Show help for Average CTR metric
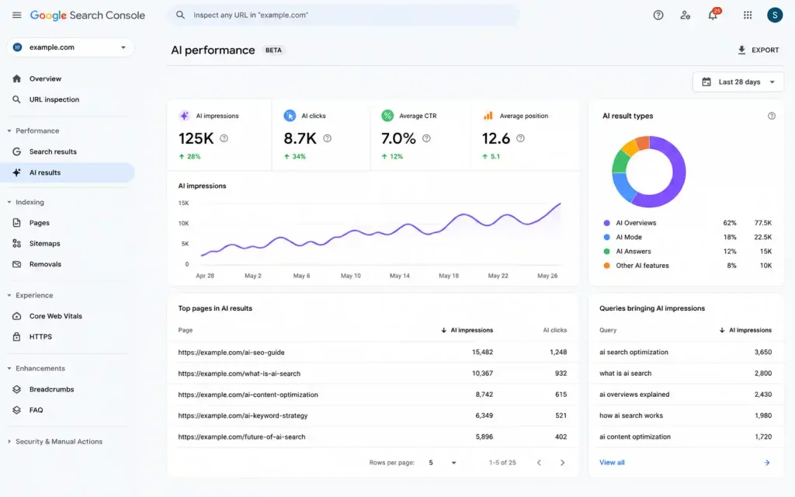The width and height of the screenshot is (795, 497). point(426,138)
